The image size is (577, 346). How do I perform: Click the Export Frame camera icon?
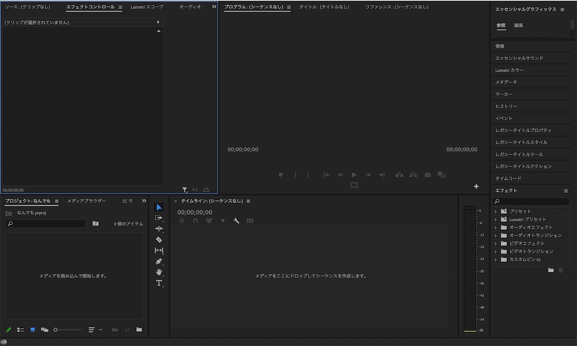(x=427, y=175)
